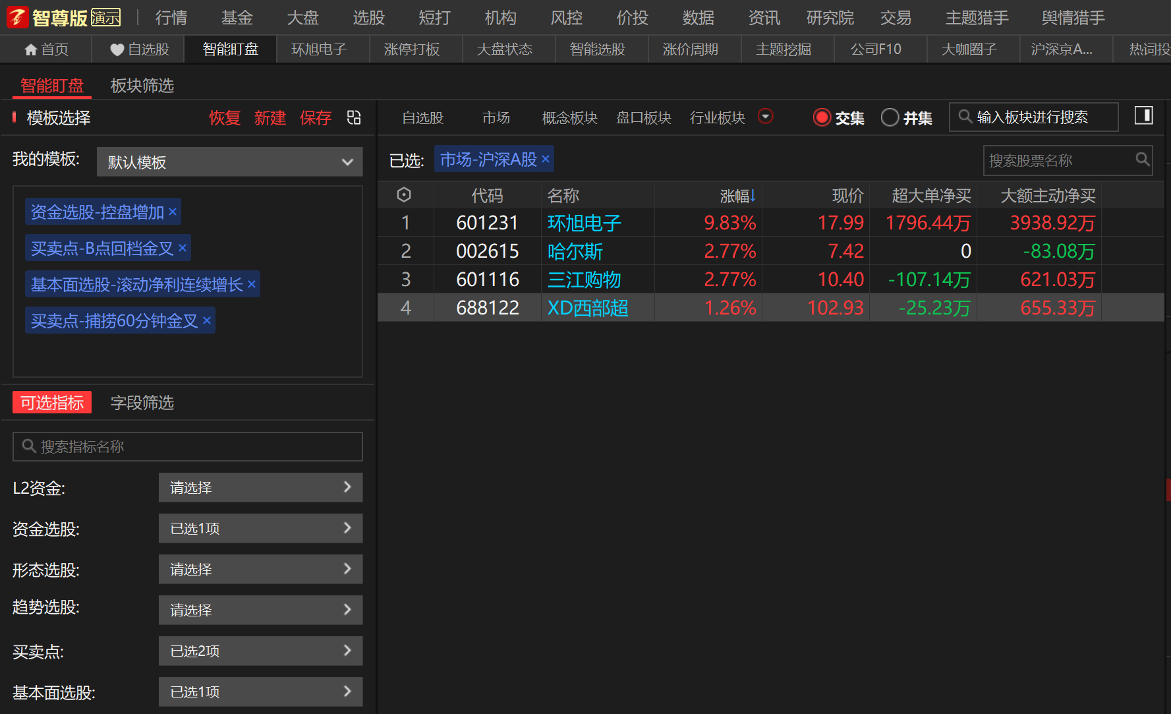Choose the 行业板块 filter category
This screenshot has width=1171, height=714.
point(717,118)
